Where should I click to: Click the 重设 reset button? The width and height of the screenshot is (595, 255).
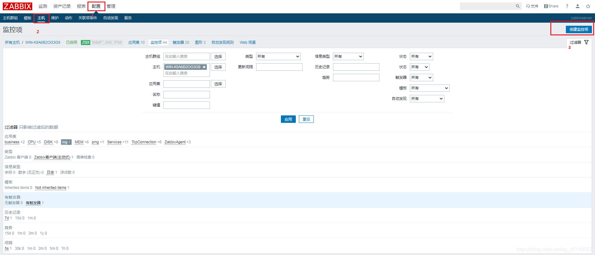306,119
